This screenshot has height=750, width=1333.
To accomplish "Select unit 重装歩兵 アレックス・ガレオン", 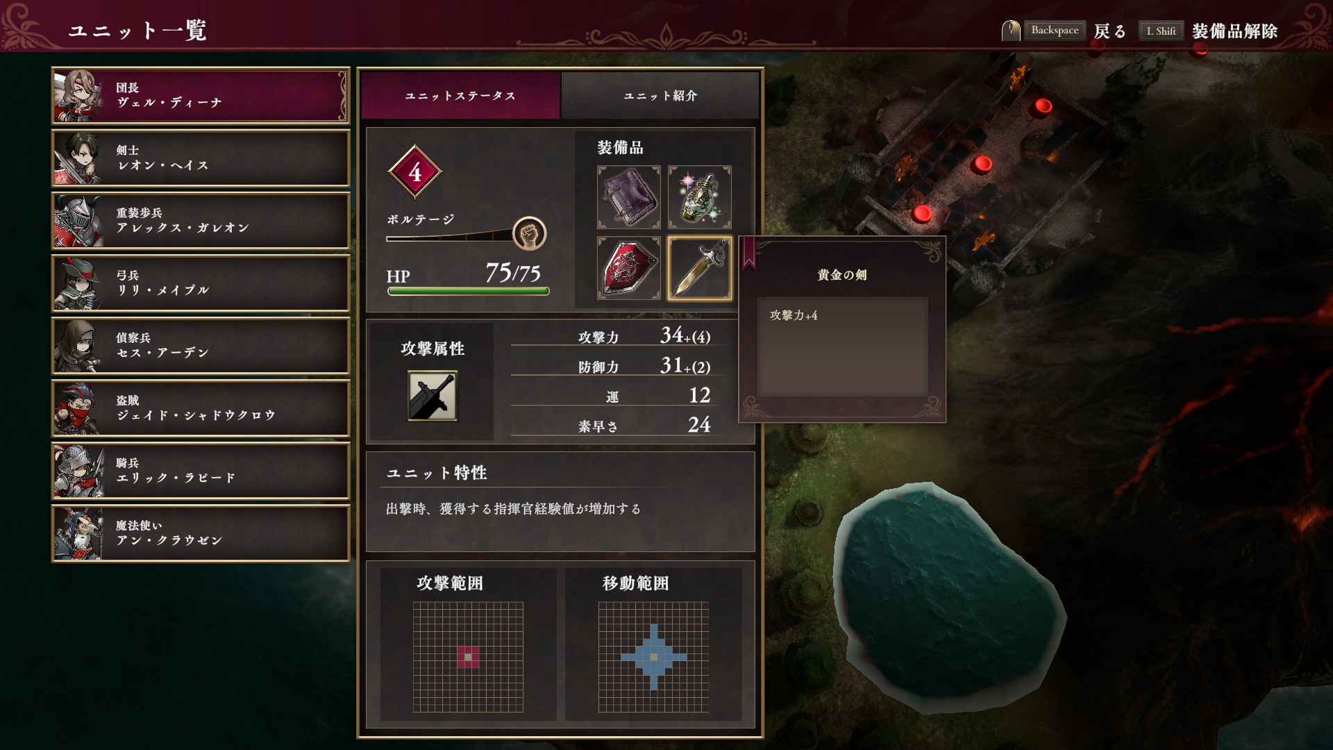I will [201, 221].
